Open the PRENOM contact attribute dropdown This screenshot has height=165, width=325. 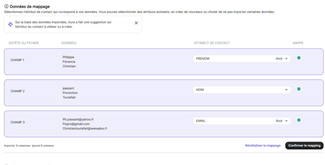pos(286,59)
